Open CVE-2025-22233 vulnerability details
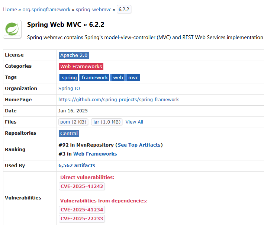Screen dimensions: 264x227 pyautogui.click(x=82, y=219)
